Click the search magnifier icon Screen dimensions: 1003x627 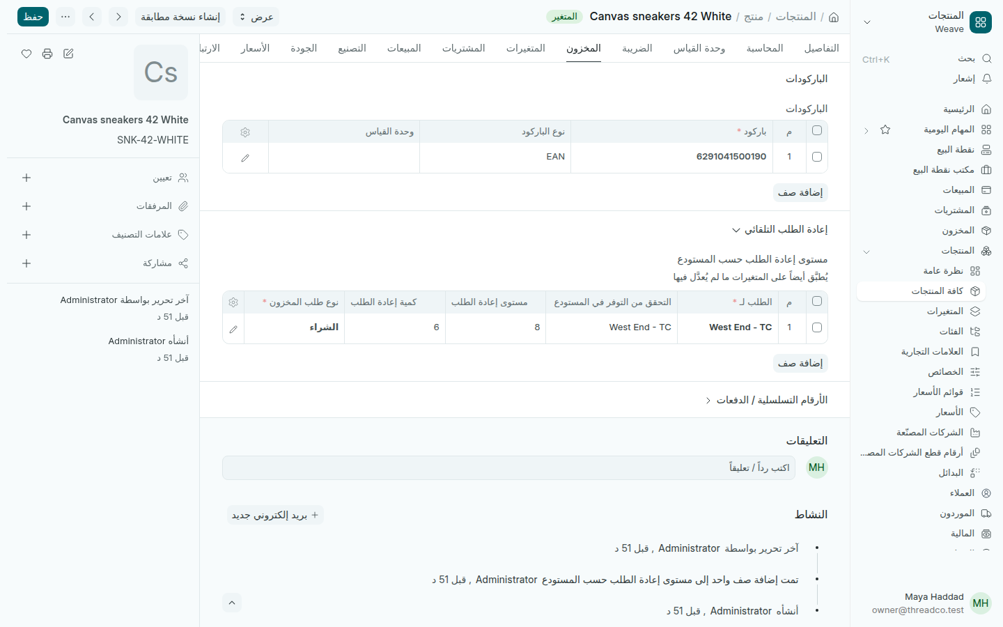[986, 59]
